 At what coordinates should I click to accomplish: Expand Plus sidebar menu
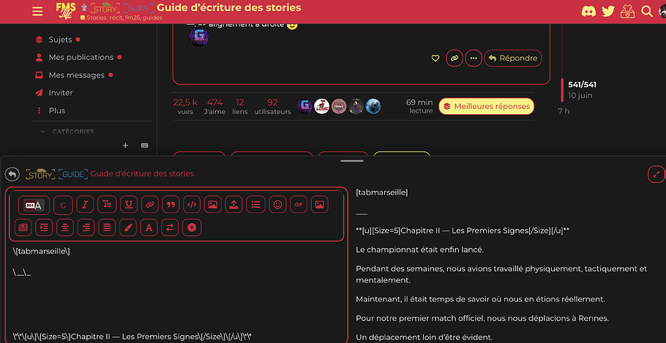tap(57, 110)
